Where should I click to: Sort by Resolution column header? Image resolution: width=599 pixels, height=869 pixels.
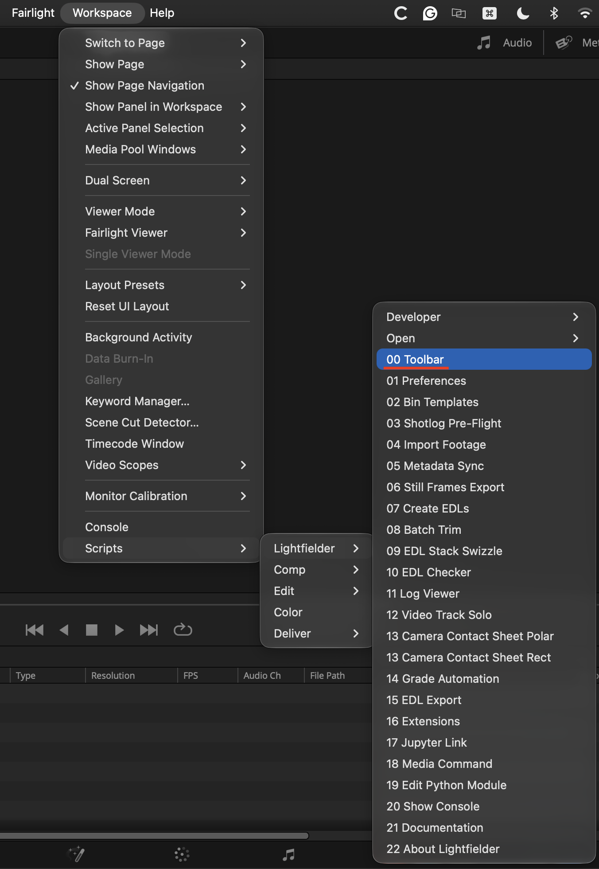(131, 675)
